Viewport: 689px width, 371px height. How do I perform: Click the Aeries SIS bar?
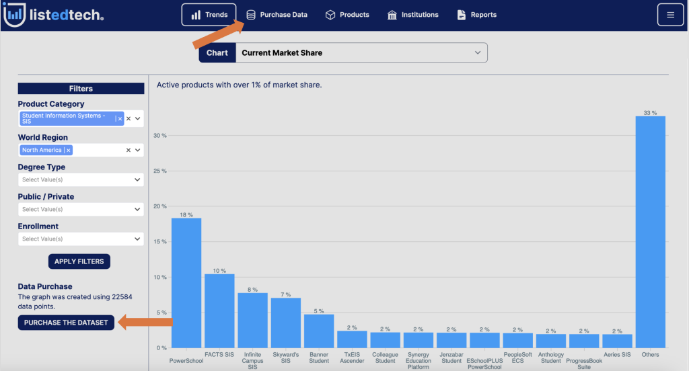coord(618,341)
